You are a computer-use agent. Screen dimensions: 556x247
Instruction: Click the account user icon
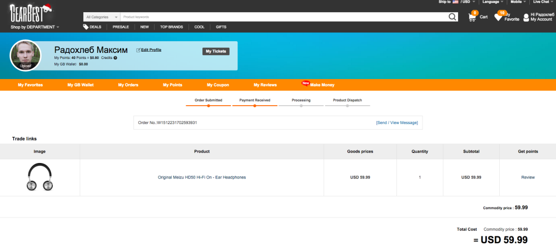526,17
